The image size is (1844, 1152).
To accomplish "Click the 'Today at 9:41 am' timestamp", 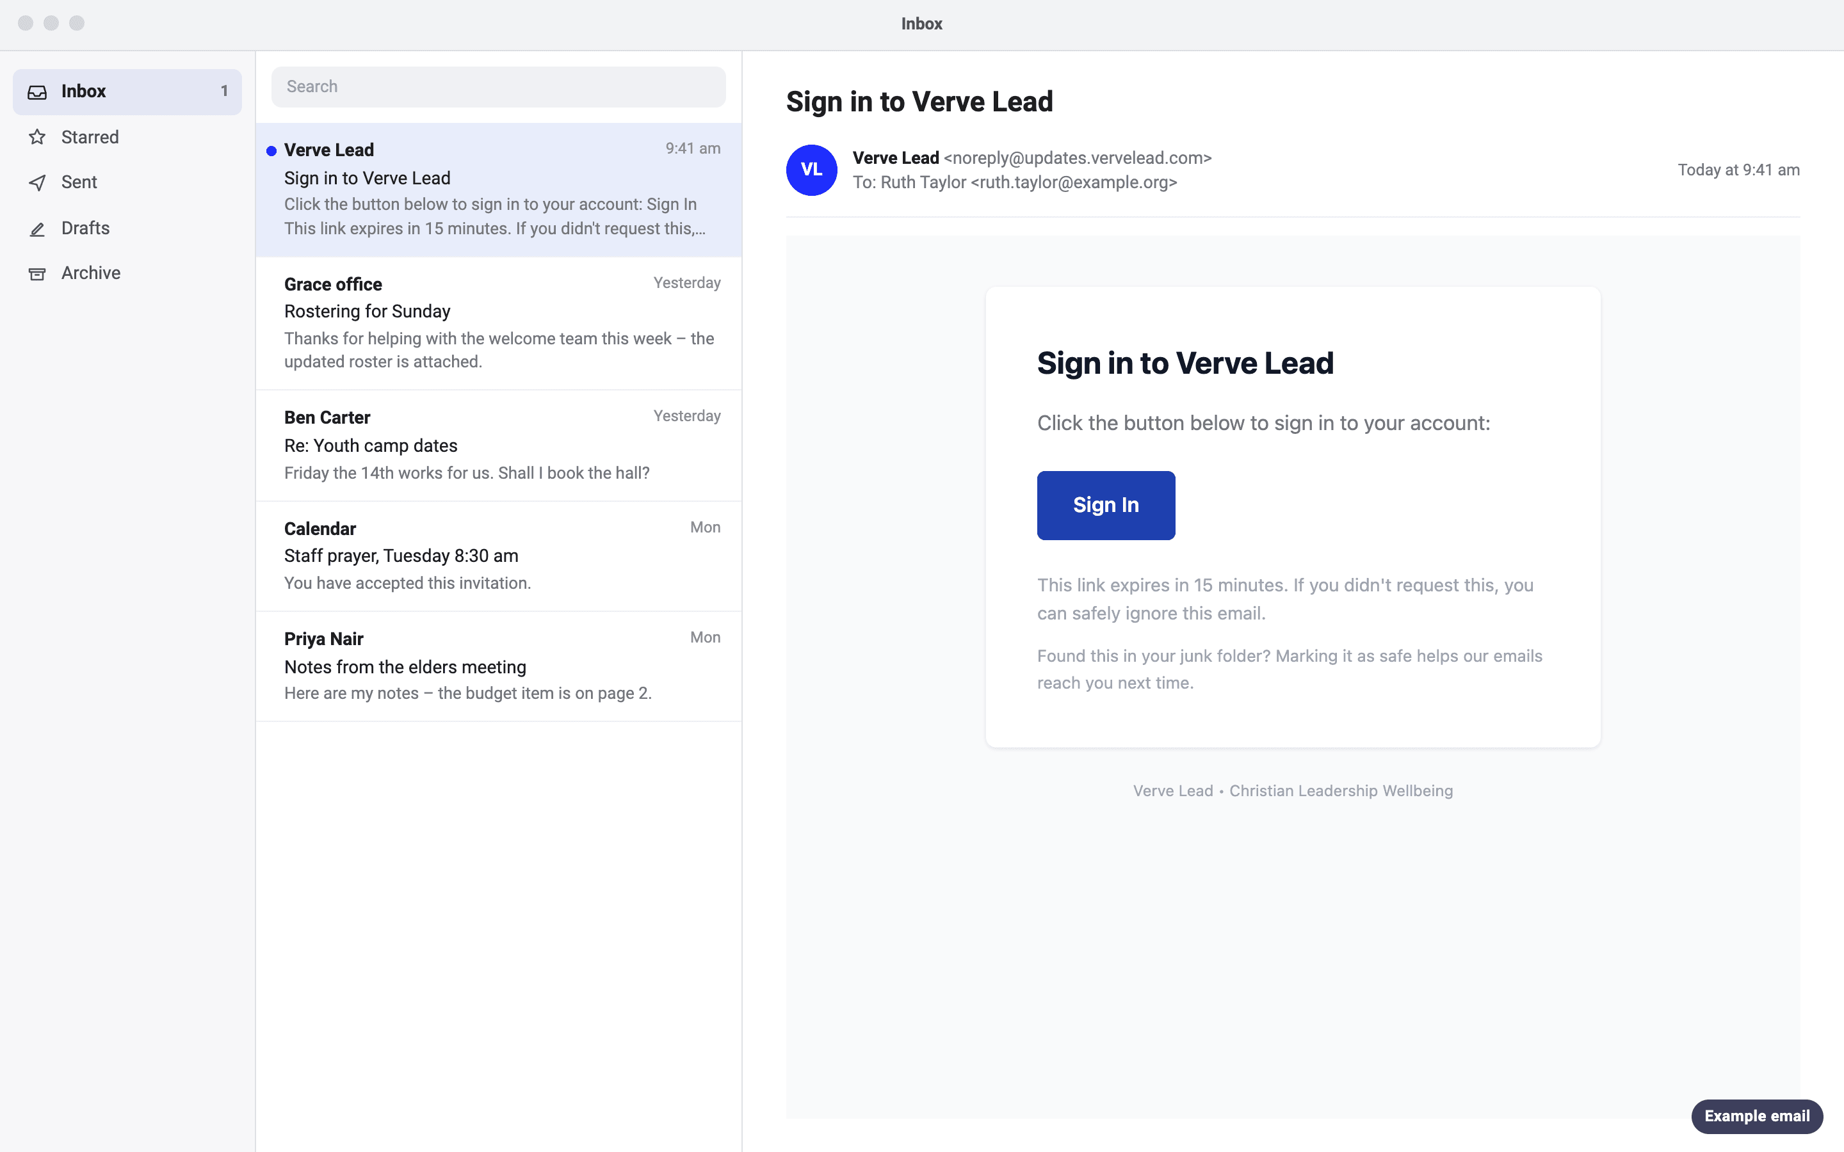I will pos(1739,170).
